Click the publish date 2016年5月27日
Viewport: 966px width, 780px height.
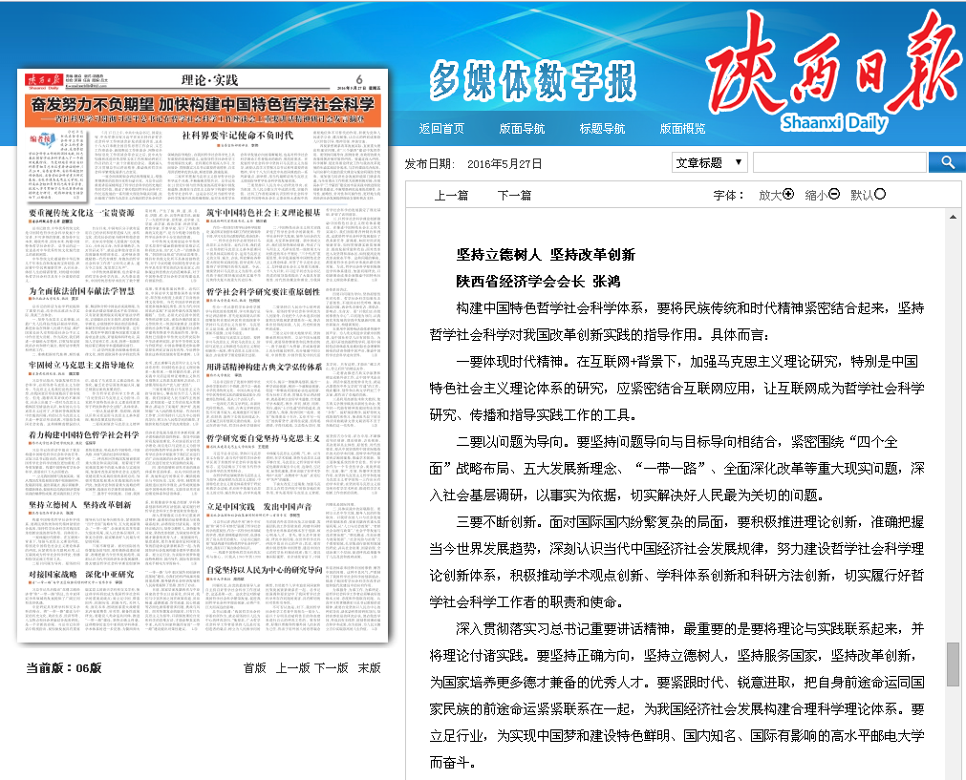504,164
